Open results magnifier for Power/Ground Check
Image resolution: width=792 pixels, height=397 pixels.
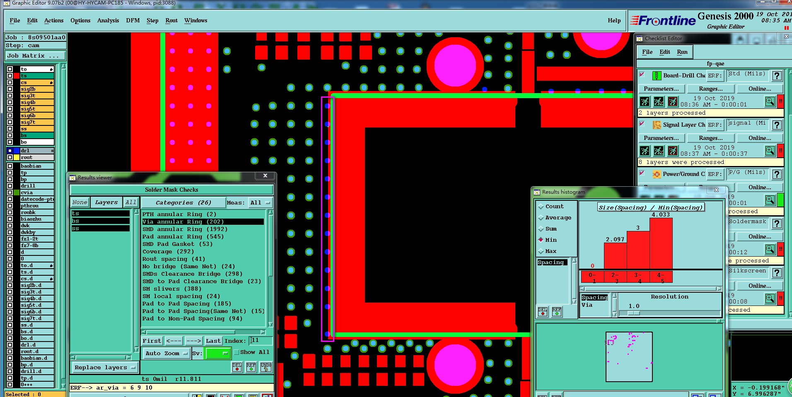coord(770,200)
